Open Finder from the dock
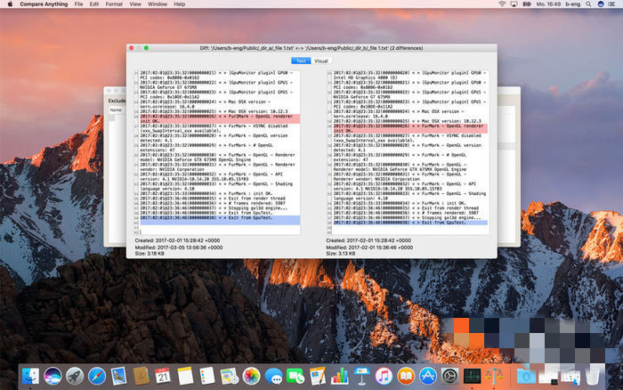623x390 pixels. pos(31,377)
